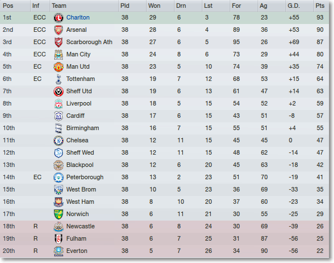Select the Peterborough table row

[x=164, y=177]
